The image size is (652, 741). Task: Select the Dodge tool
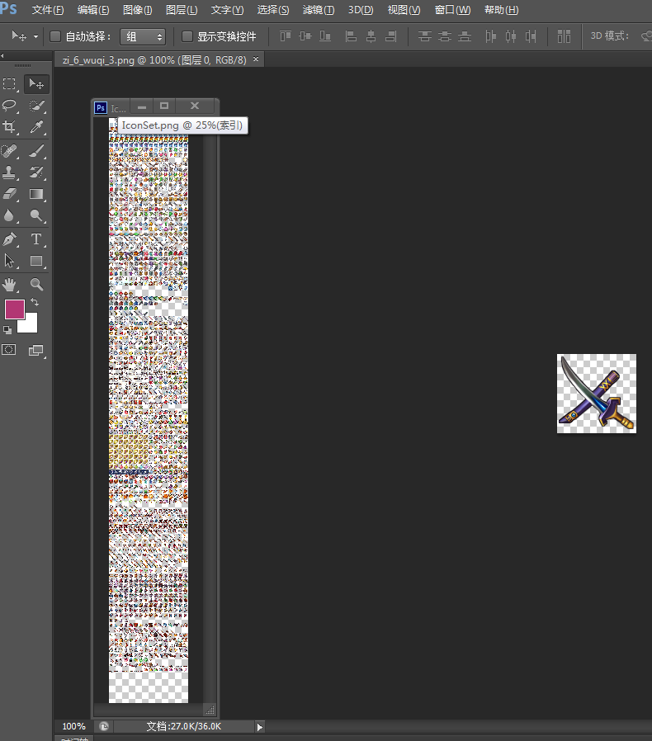point(36,215)
